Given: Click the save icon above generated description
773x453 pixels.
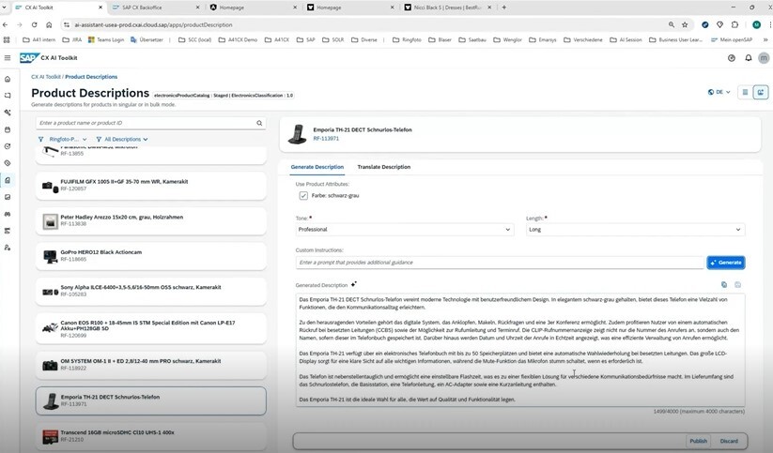Looking at the screenshot, I should point(738,284).
